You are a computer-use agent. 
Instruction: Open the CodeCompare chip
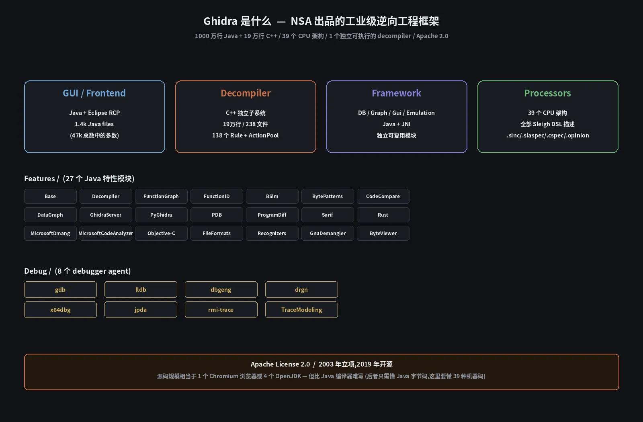pyautogui.click(x=383, y=196)
